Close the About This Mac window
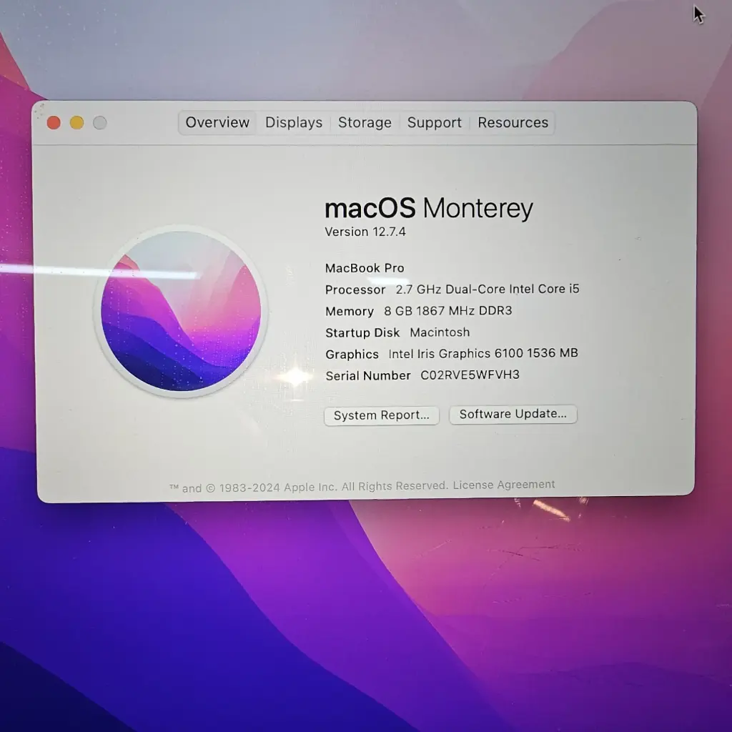The height and width of the screenshot is (732, 732). click(x=54, y=123)
